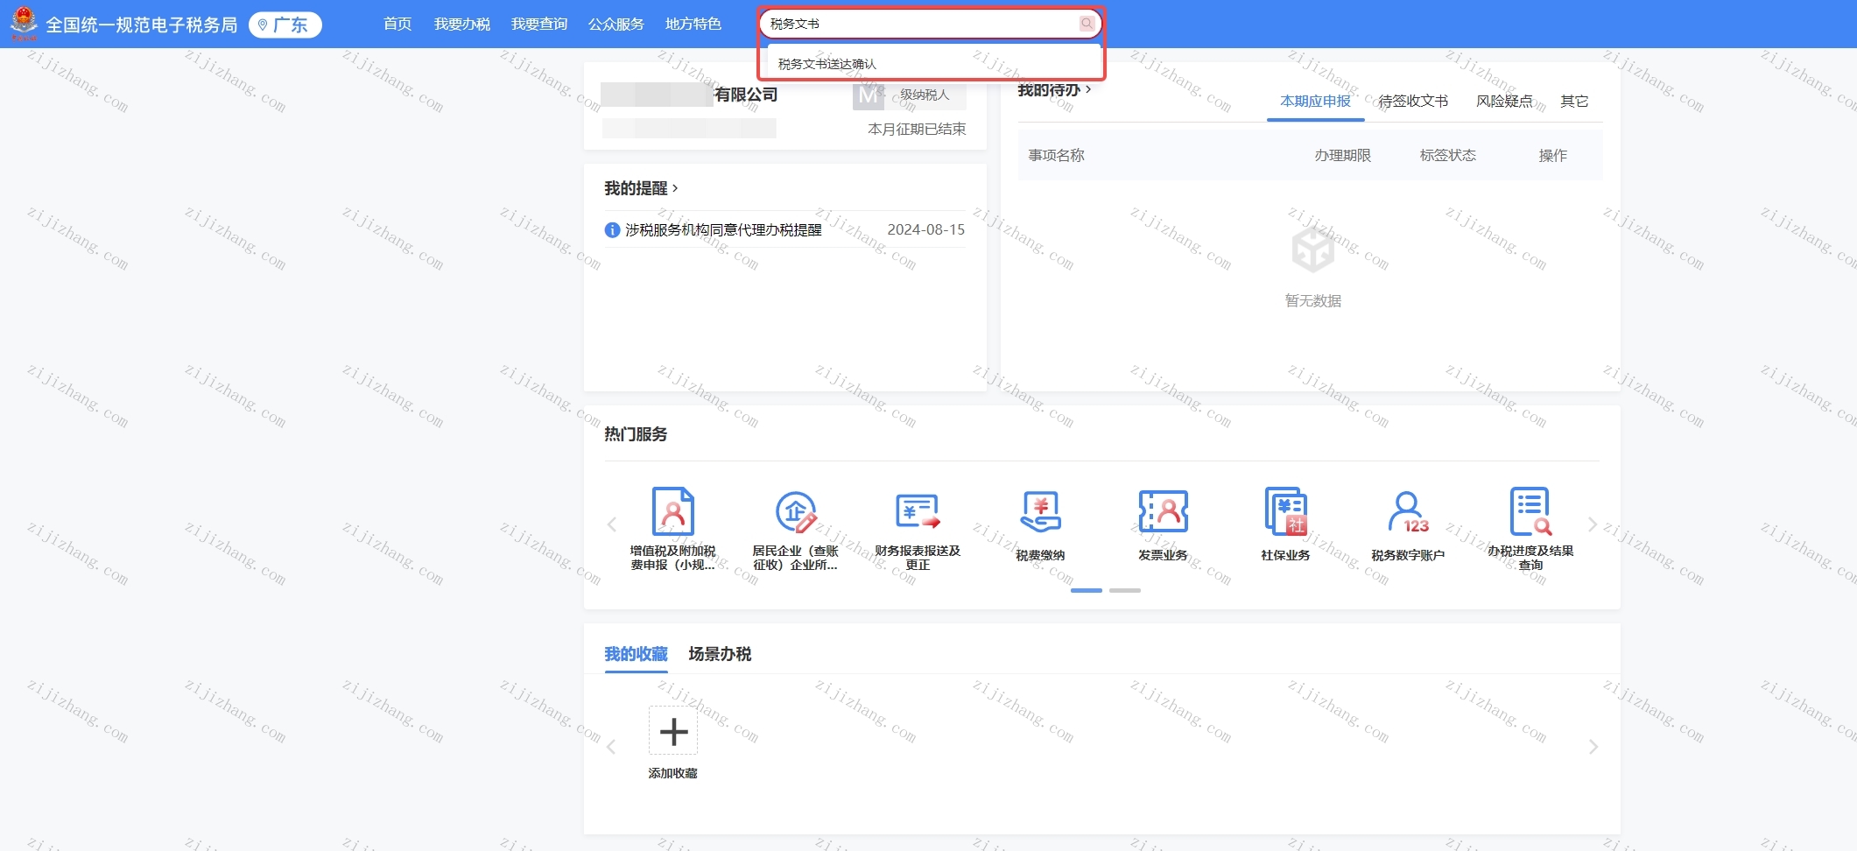Open 地方特色 menu
Screen dimensions: 1857x851
[693, 24]
